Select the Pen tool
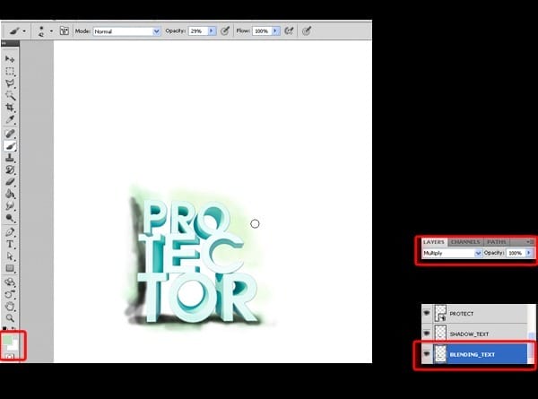The width and height of the screenshot is (538, 399). [x=10, y=232]
